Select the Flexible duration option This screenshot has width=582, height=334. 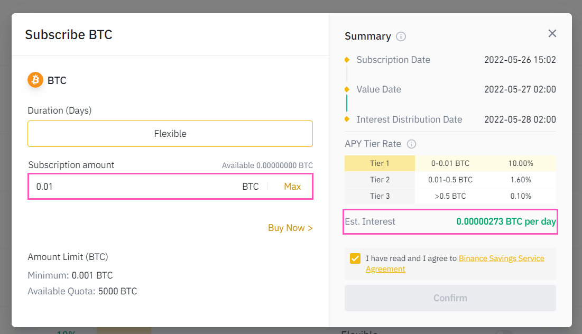click(170, 134)
